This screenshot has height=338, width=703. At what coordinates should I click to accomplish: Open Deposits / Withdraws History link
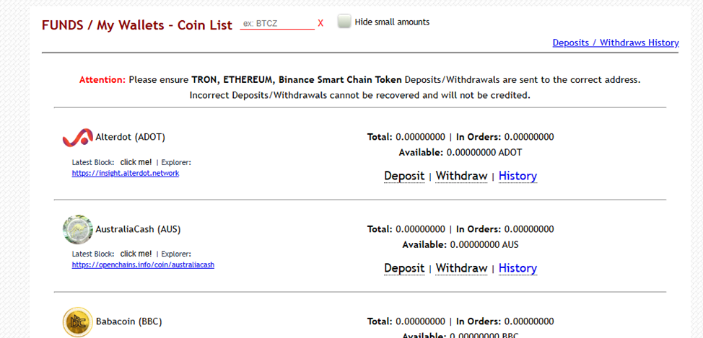click(616, 43)
